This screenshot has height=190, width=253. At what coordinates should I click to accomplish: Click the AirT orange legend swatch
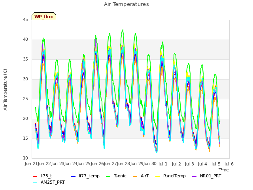[x=135, y=177]
